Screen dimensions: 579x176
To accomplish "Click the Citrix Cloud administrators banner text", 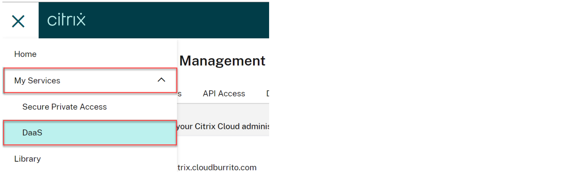I will point(223,126).
